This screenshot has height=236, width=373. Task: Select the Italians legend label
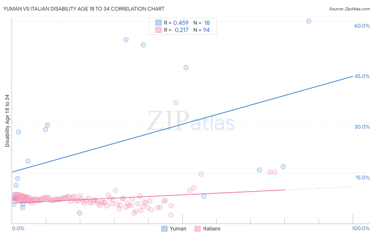tap(212, 229)
